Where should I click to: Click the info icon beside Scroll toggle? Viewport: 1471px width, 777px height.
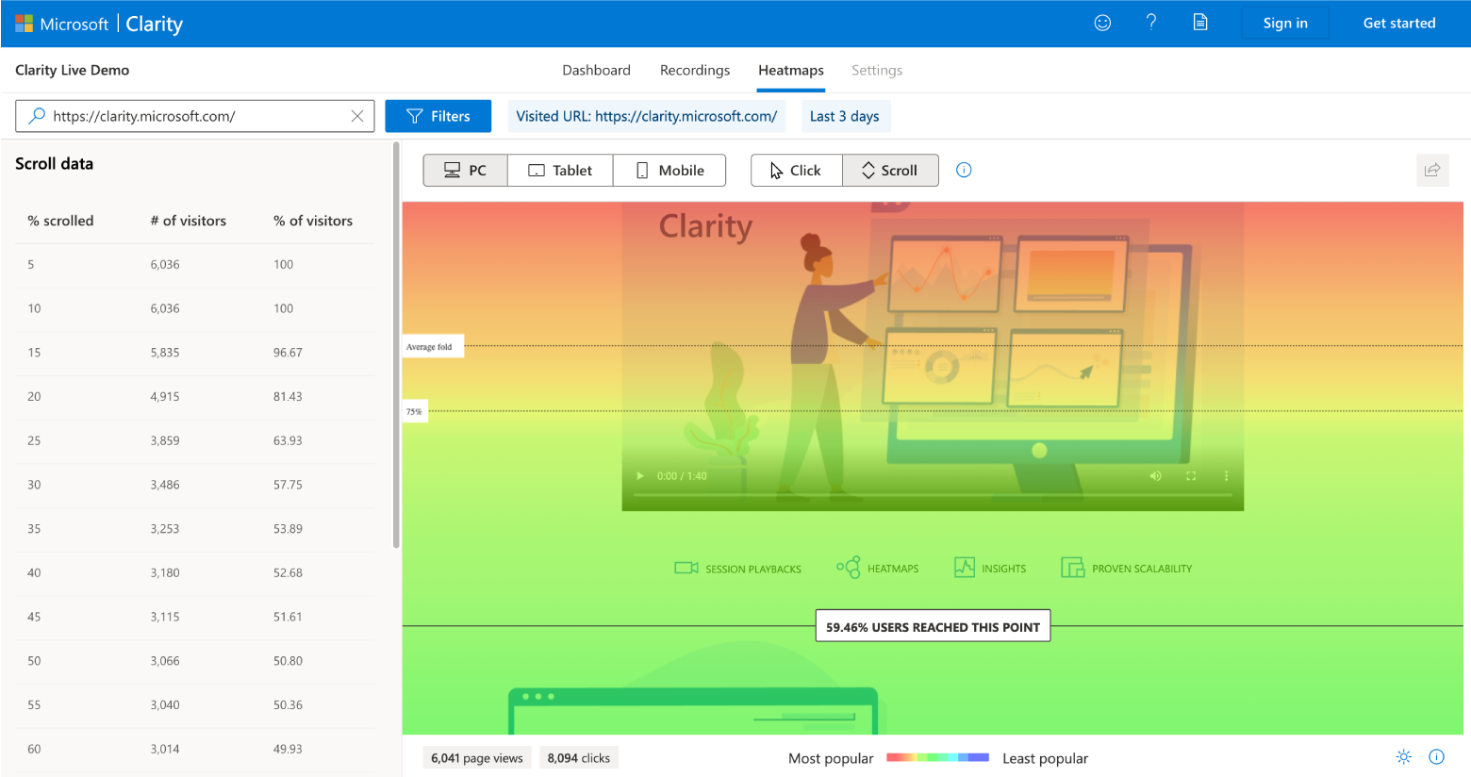pos(964,170)
